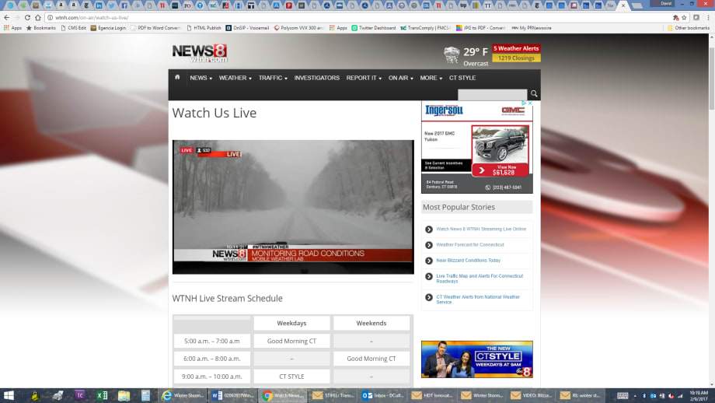Open the Apps grid at the bookmarks bar start
Viewport: 715px width, 403px height.
pos(12,28)
